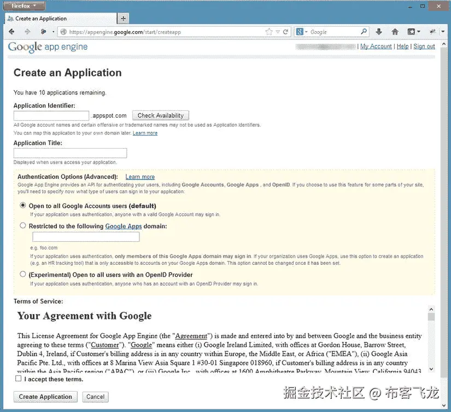Open the Bookmarks menu icon
Viewport: 451px width, 412px height.
tap(414, 32)
